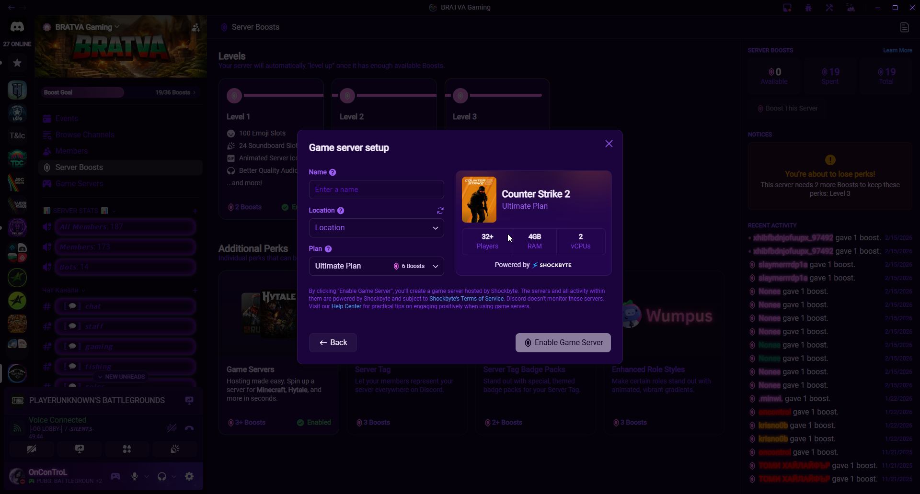Viewport: 920px width, 494px height.
Task: Show help tooltip icon next to Name
Action: coord(333,172)
